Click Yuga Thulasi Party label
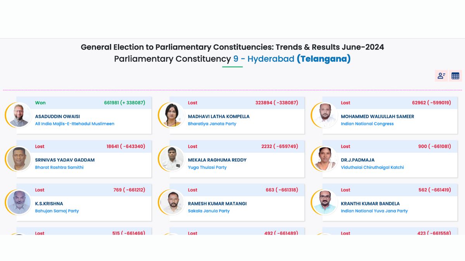465x261 pixels. (207, 167)
